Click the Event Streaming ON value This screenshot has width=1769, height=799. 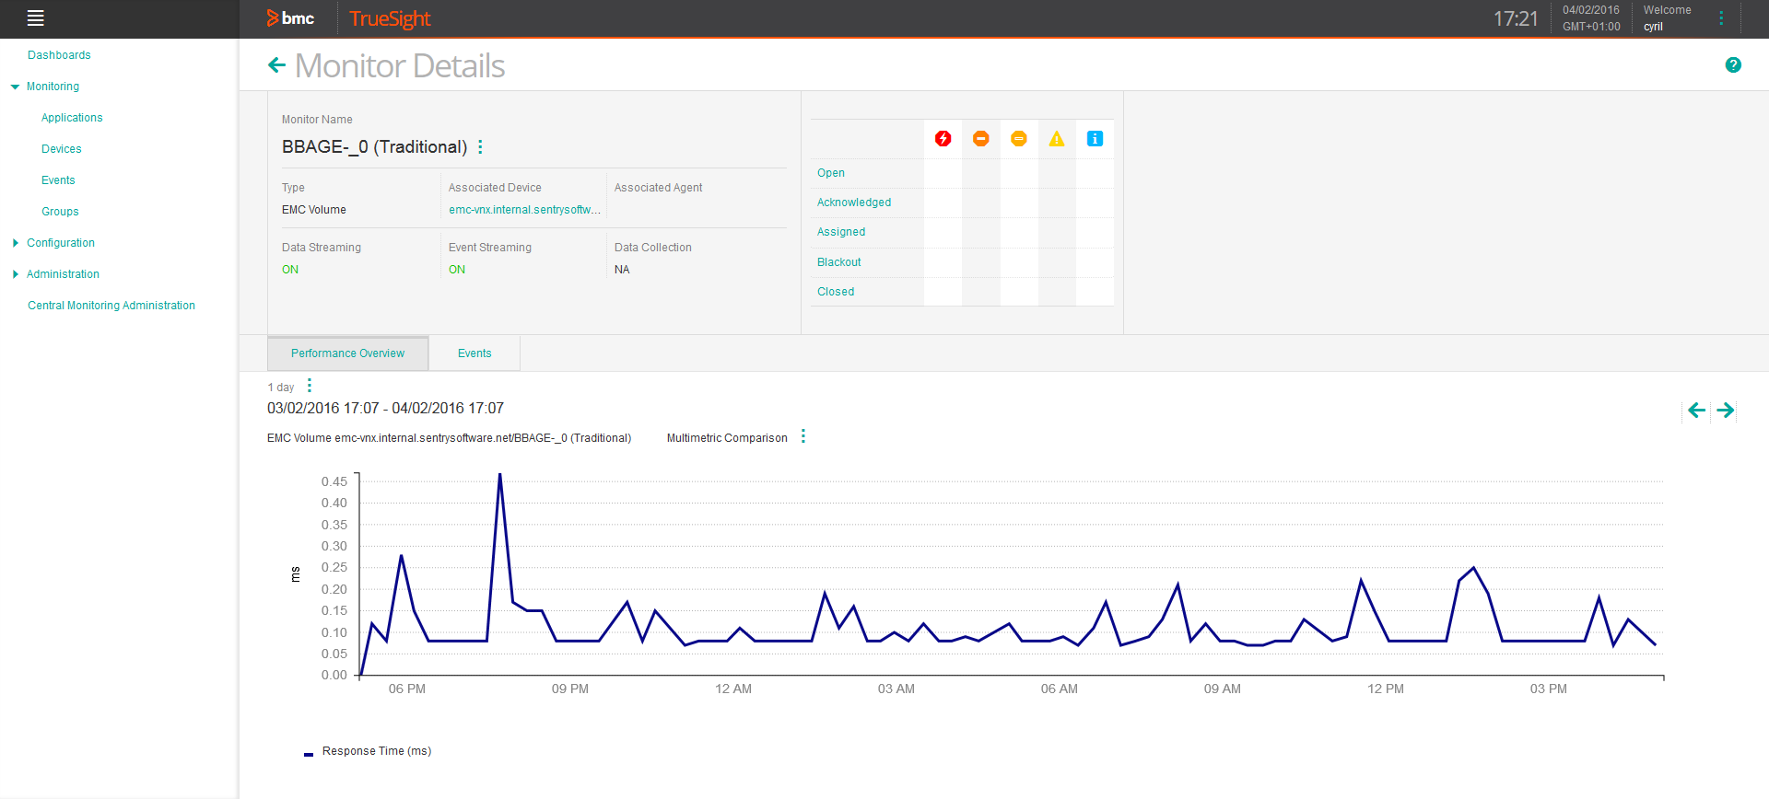457,270
